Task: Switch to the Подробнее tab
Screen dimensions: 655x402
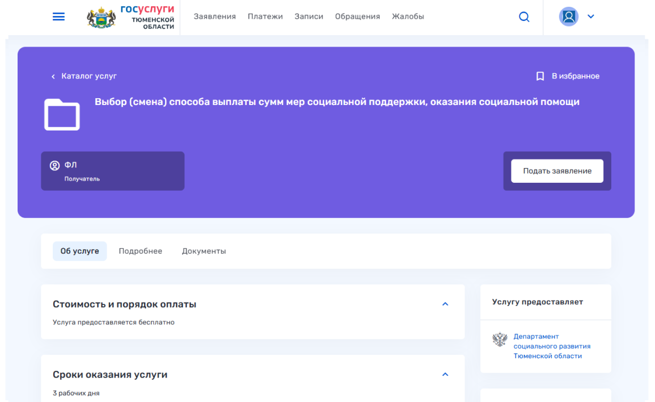Action: pyautogui.click(x=140, y=251)
